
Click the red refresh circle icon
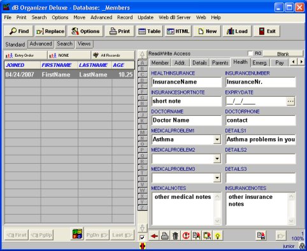[x=186, y=236]
